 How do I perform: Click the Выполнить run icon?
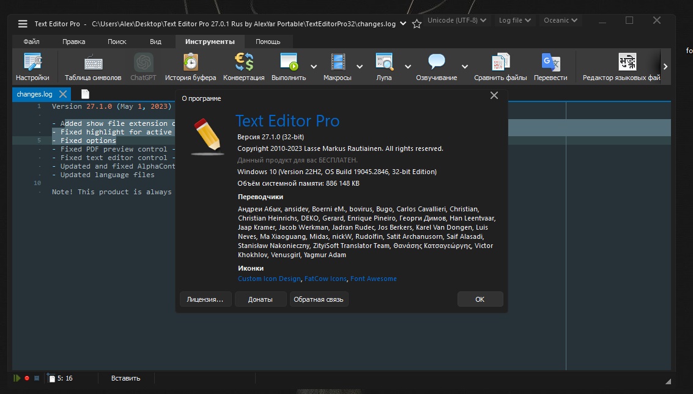(x=289, y=62)
